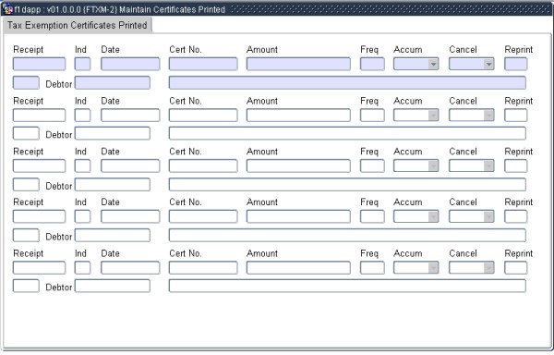554x355 pixels.
Task: Focus the third row Cert No. field
Action: click(203, 165)
